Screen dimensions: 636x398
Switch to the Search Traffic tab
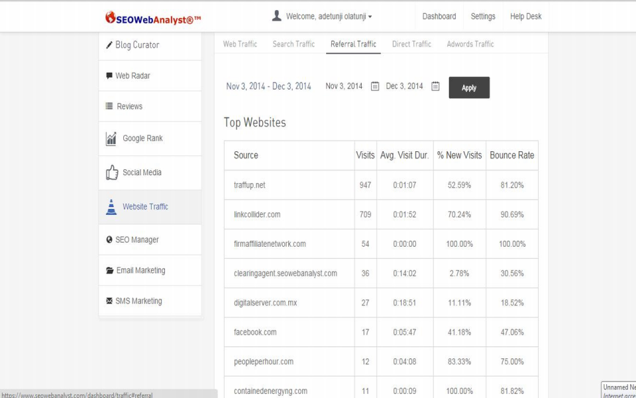[293, 44]
